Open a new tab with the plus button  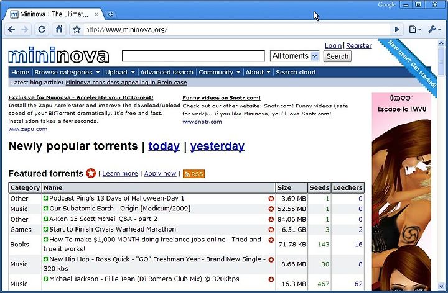click(x=111, y=14)
